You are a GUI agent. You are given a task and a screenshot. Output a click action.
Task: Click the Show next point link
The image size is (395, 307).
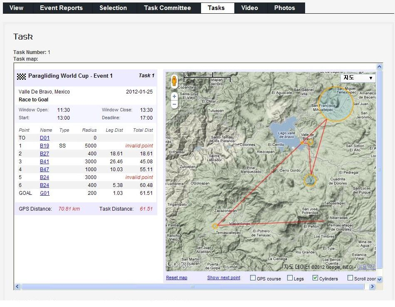[x=224, y=278]
